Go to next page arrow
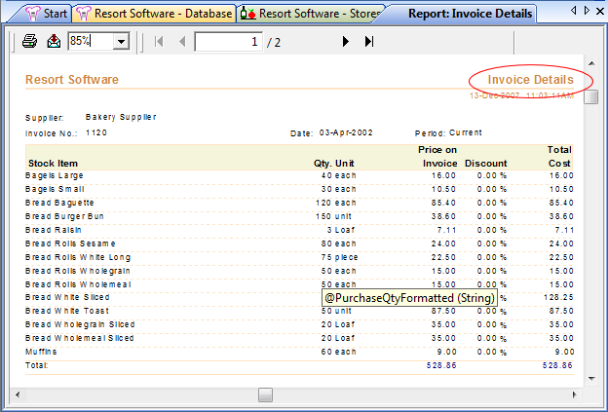The height and width of the screenshot is (412, 608). (346, 42)
